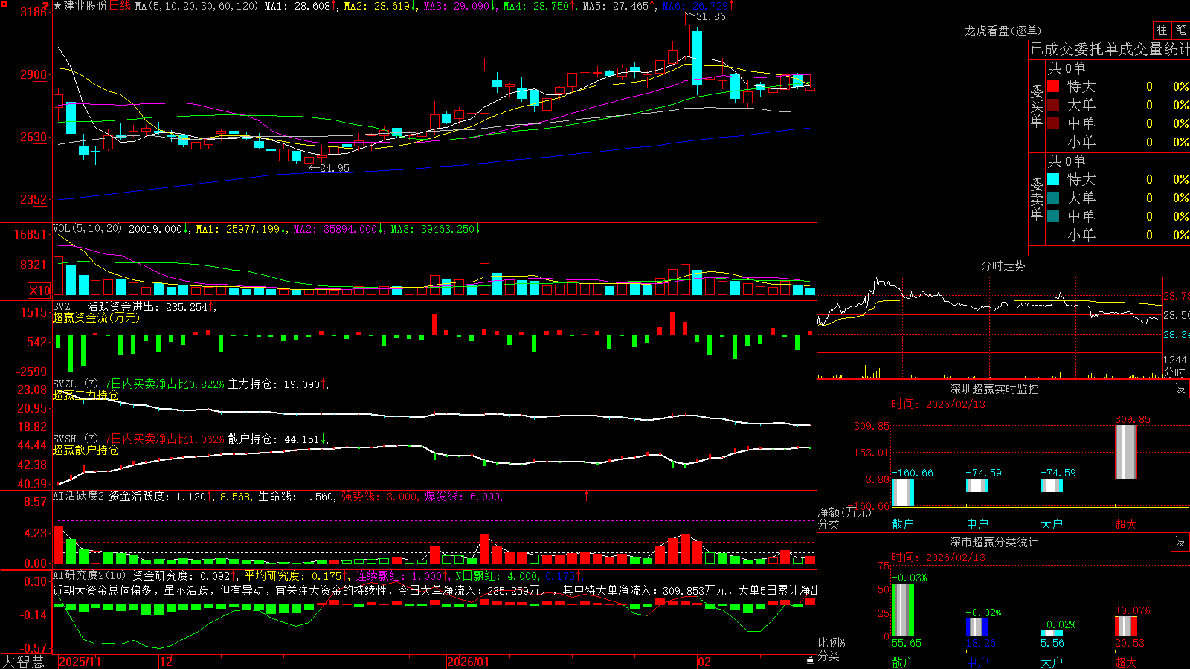
Task: Click the X10 volume multiplier box
Action: (39, 291)
